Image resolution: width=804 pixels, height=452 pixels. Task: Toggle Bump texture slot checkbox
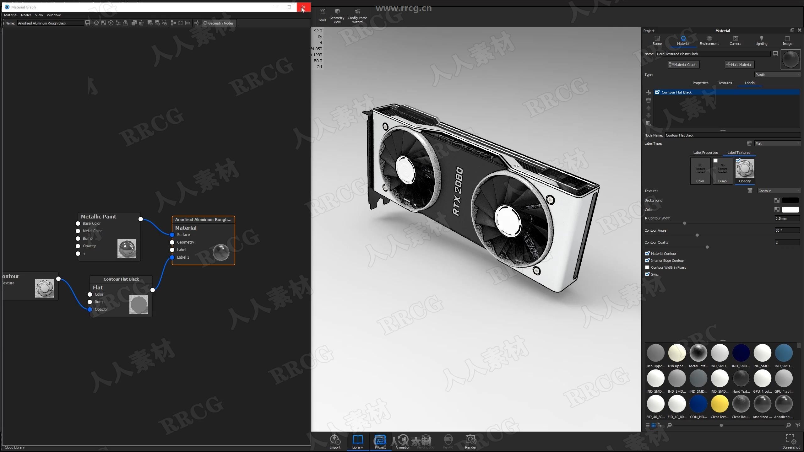pyautogui.click(x=715, y=160)
